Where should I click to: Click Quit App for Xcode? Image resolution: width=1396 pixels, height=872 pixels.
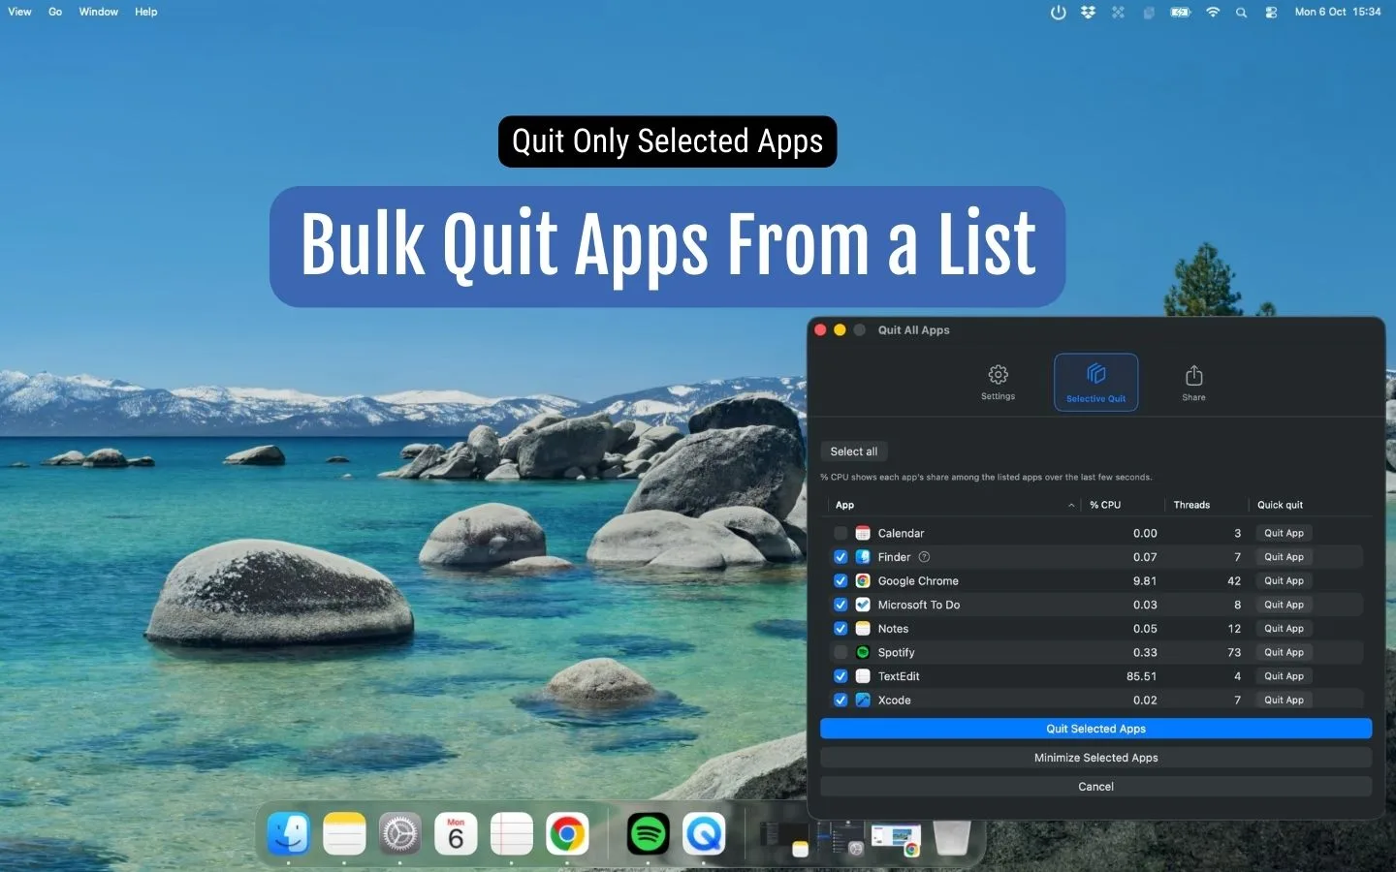click(x=1284, y=700)
